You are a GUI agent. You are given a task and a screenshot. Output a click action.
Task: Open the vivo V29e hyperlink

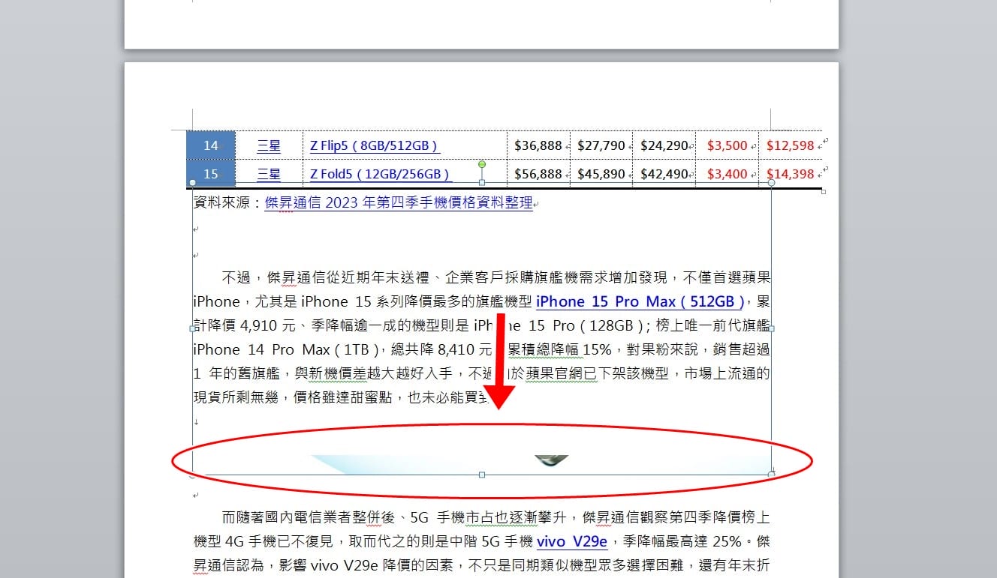tap(571, 541)
